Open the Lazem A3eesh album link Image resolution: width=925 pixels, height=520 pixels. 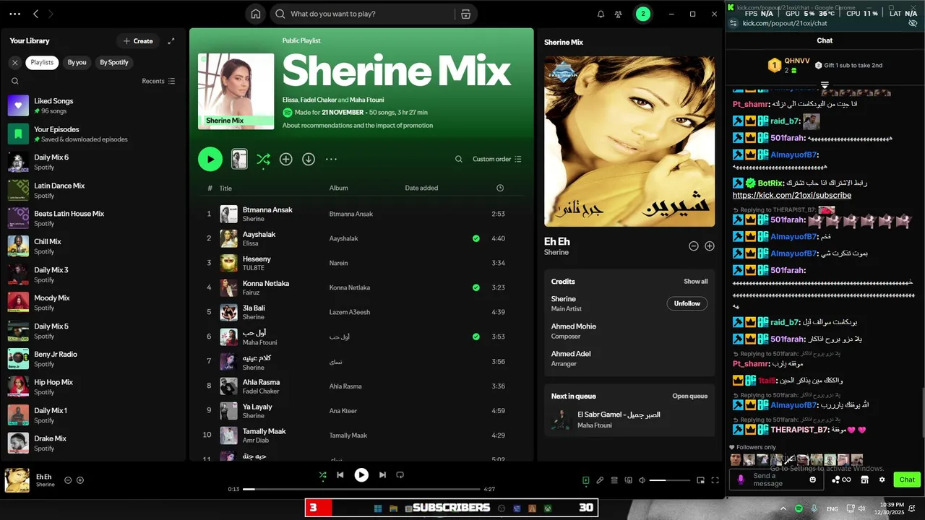[x=349, y=312]
